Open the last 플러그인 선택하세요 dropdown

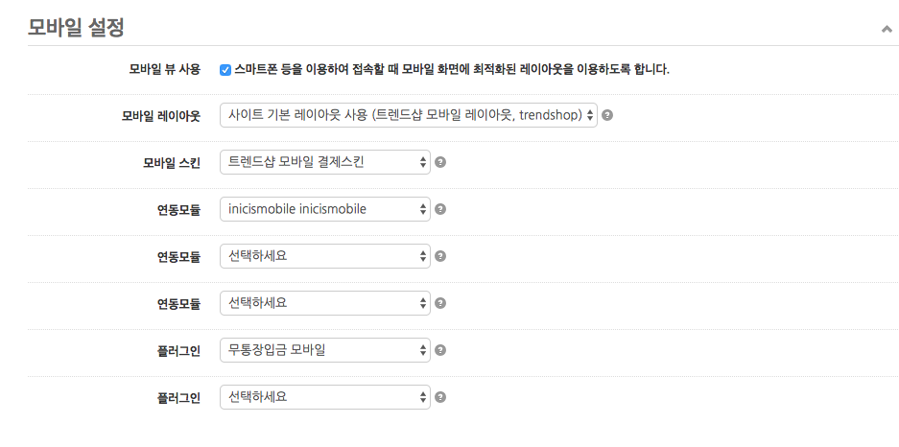324,397
